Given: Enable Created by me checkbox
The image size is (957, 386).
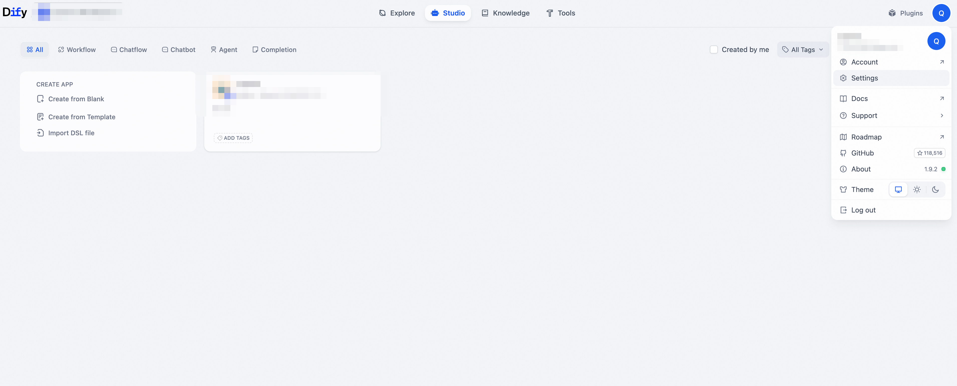Looking at the screenshot, I should (x=713, y=50).
